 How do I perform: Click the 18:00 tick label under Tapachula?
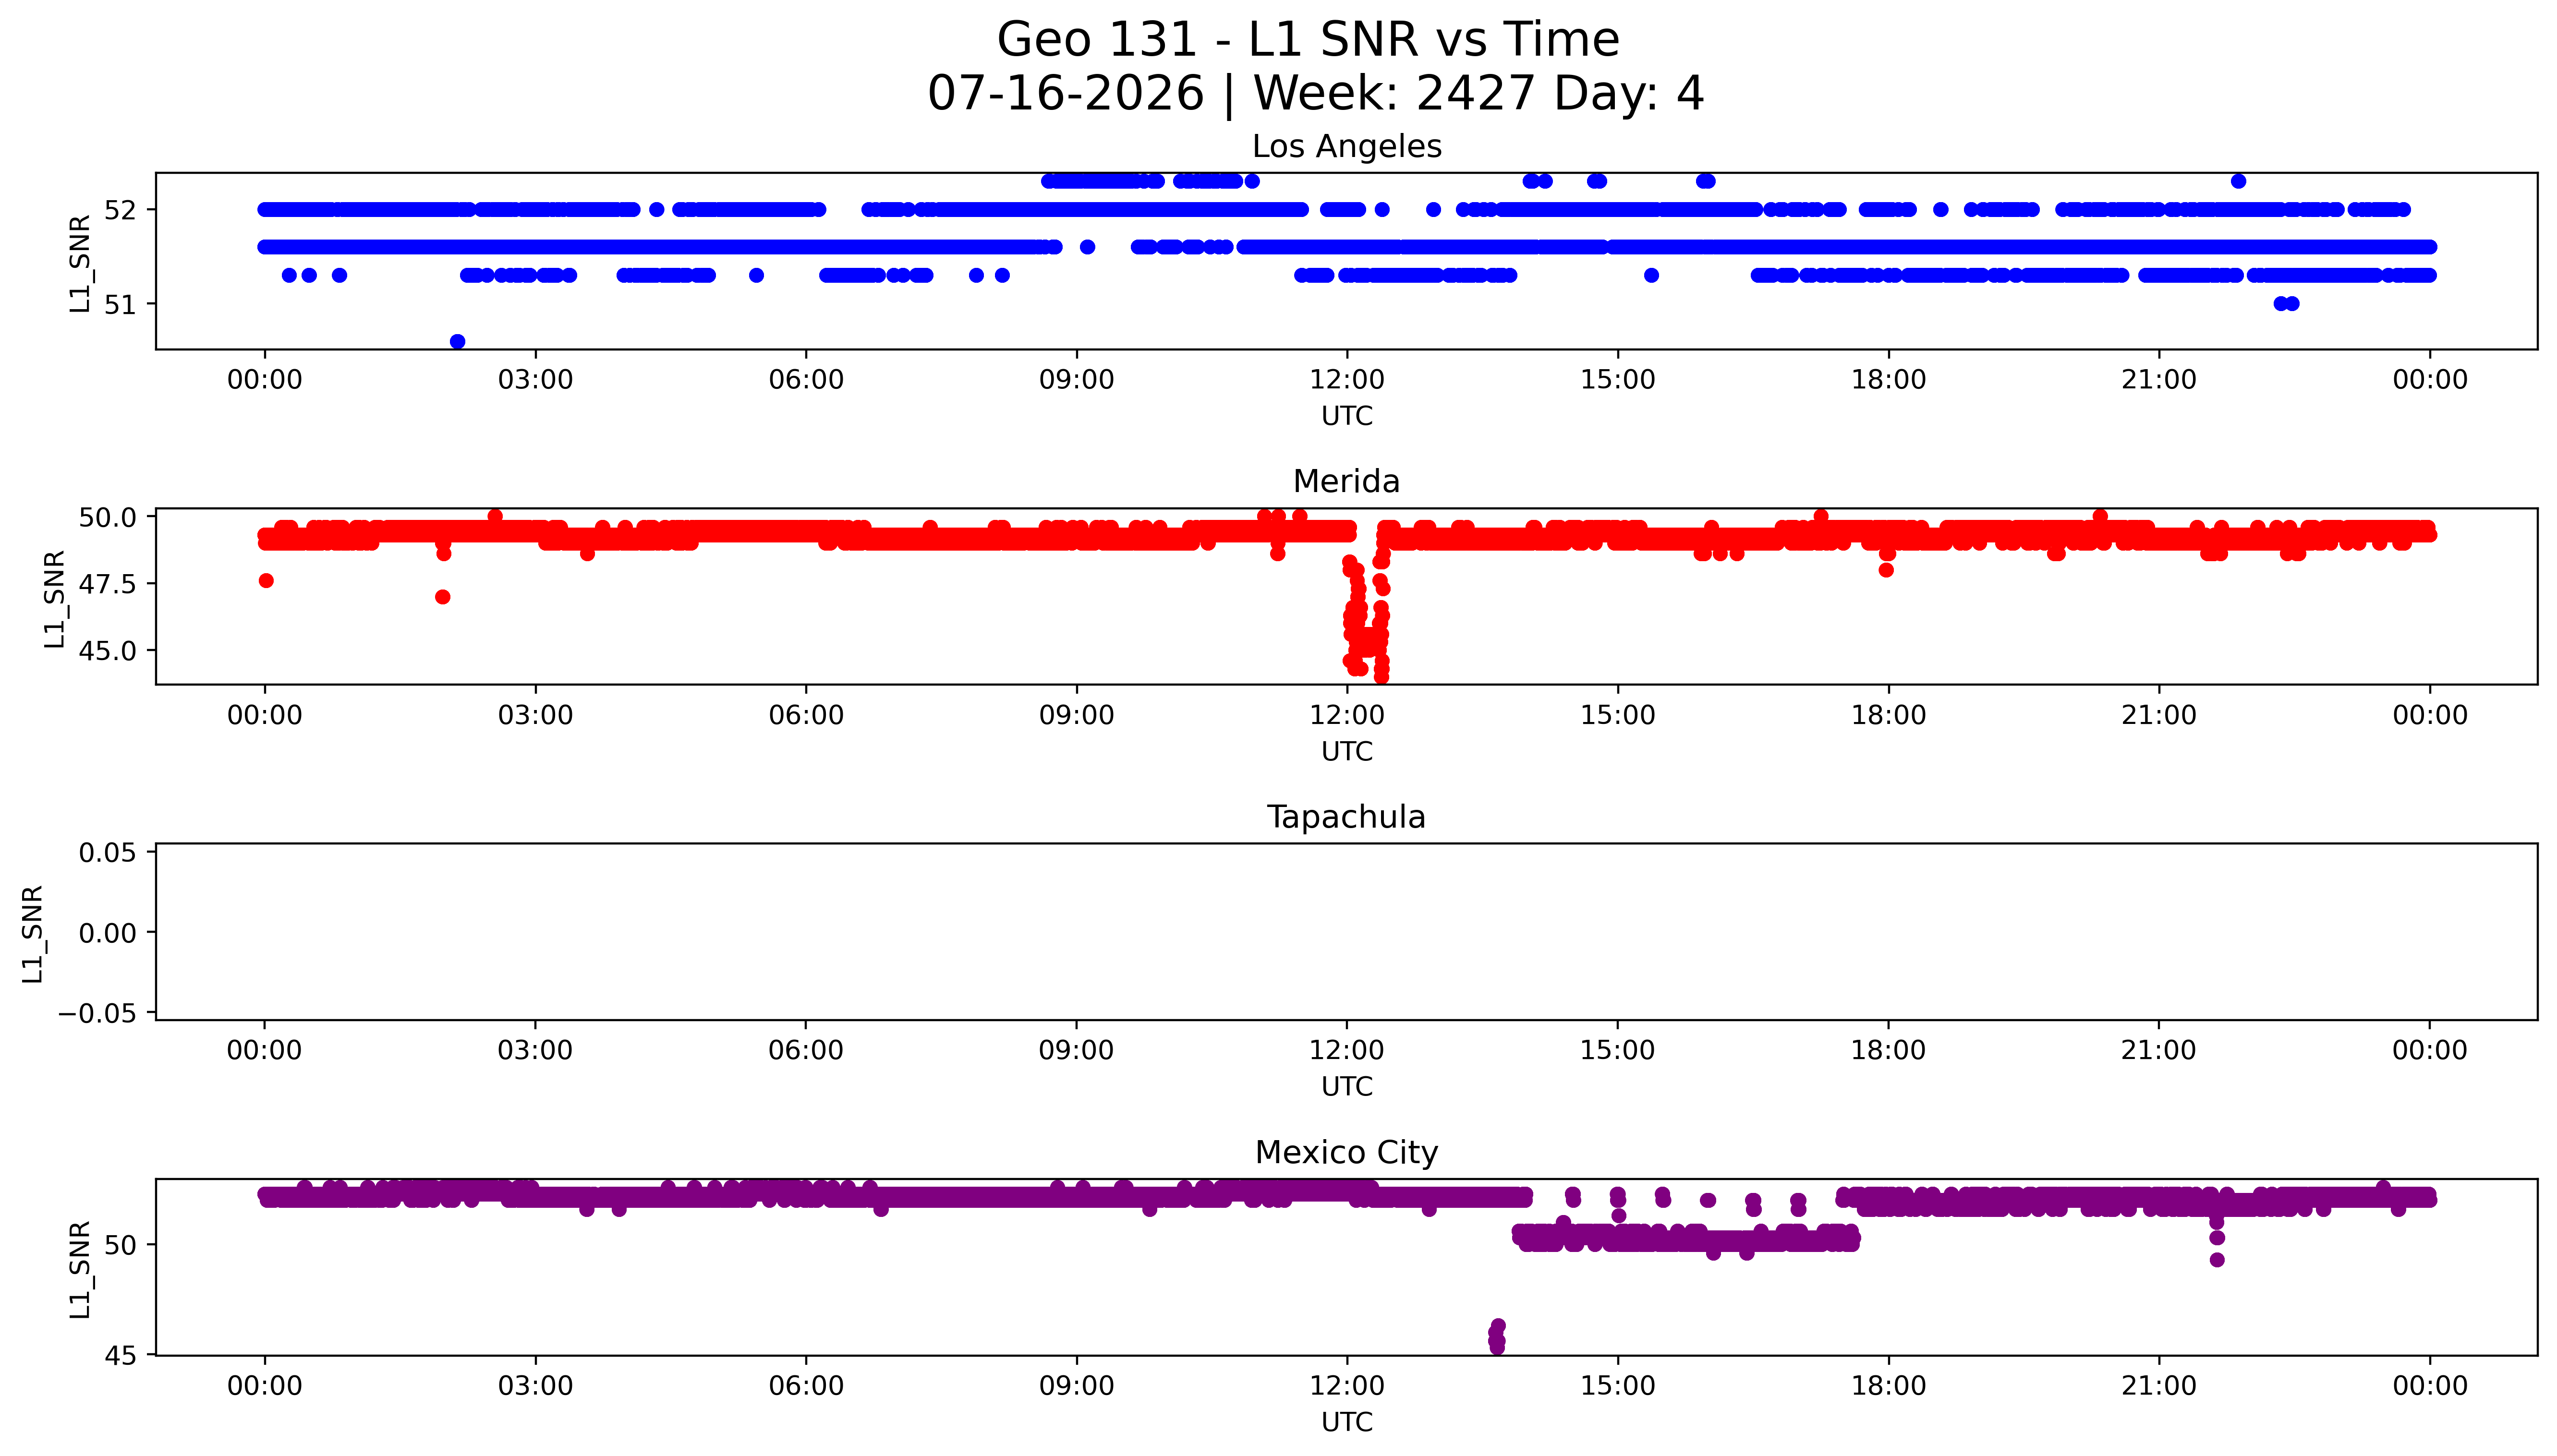(x=1888, y=1050)
